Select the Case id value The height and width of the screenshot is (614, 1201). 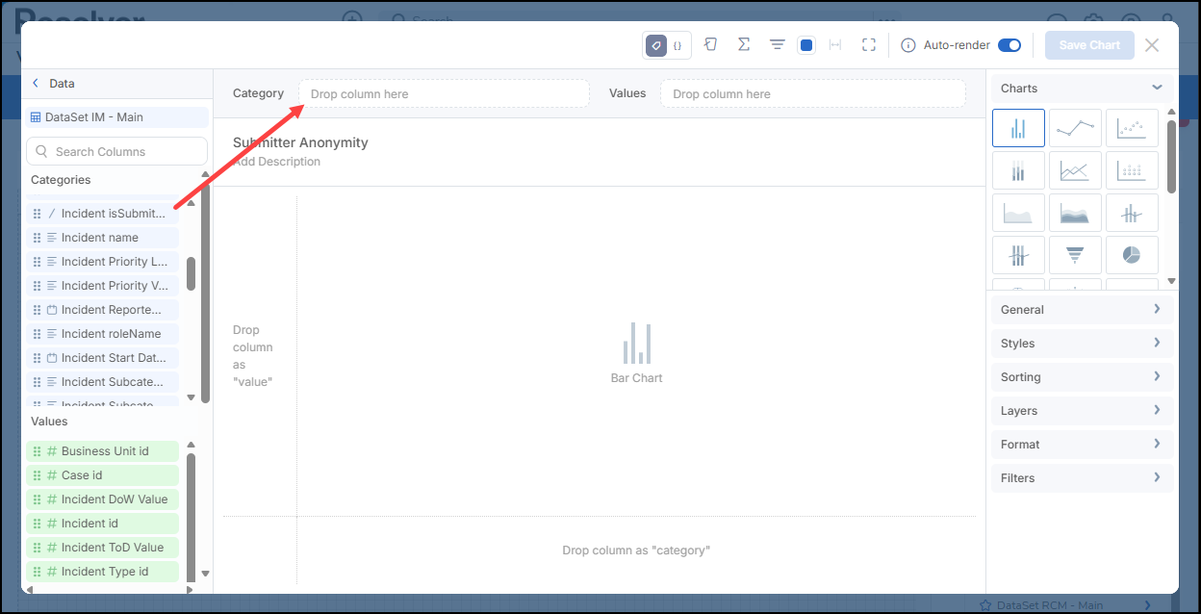(103, 475)
